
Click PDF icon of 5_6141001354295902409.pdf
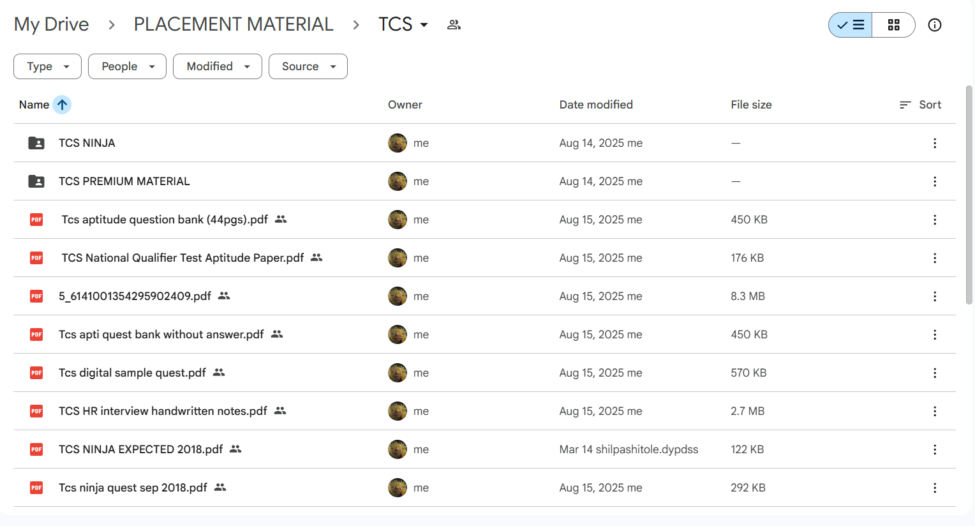(x=36, y=296)
